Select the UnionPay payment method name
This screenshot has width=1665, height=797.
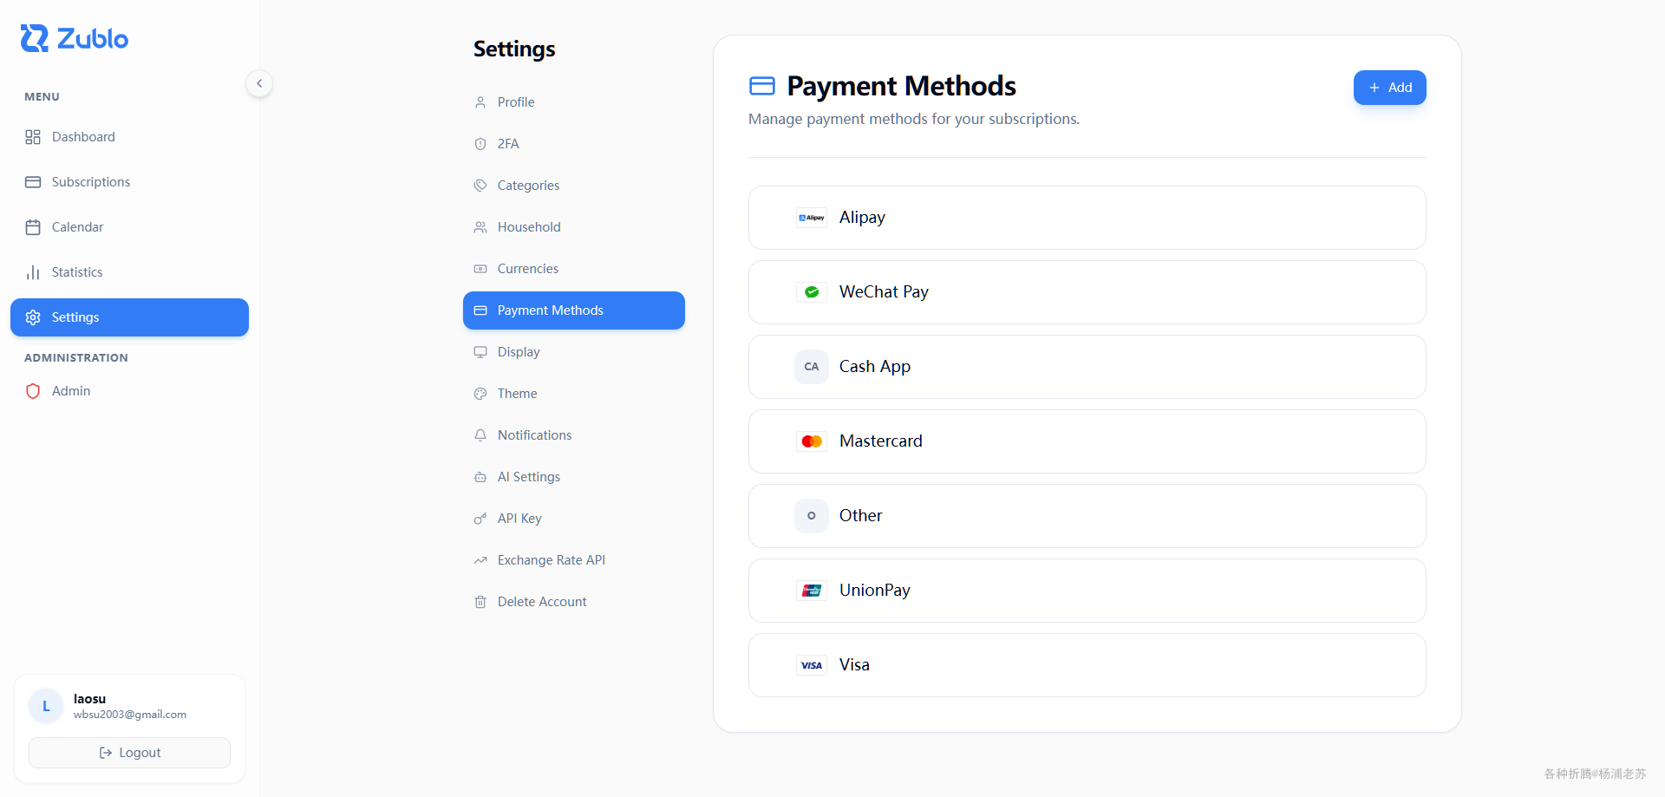click(875, 591)
